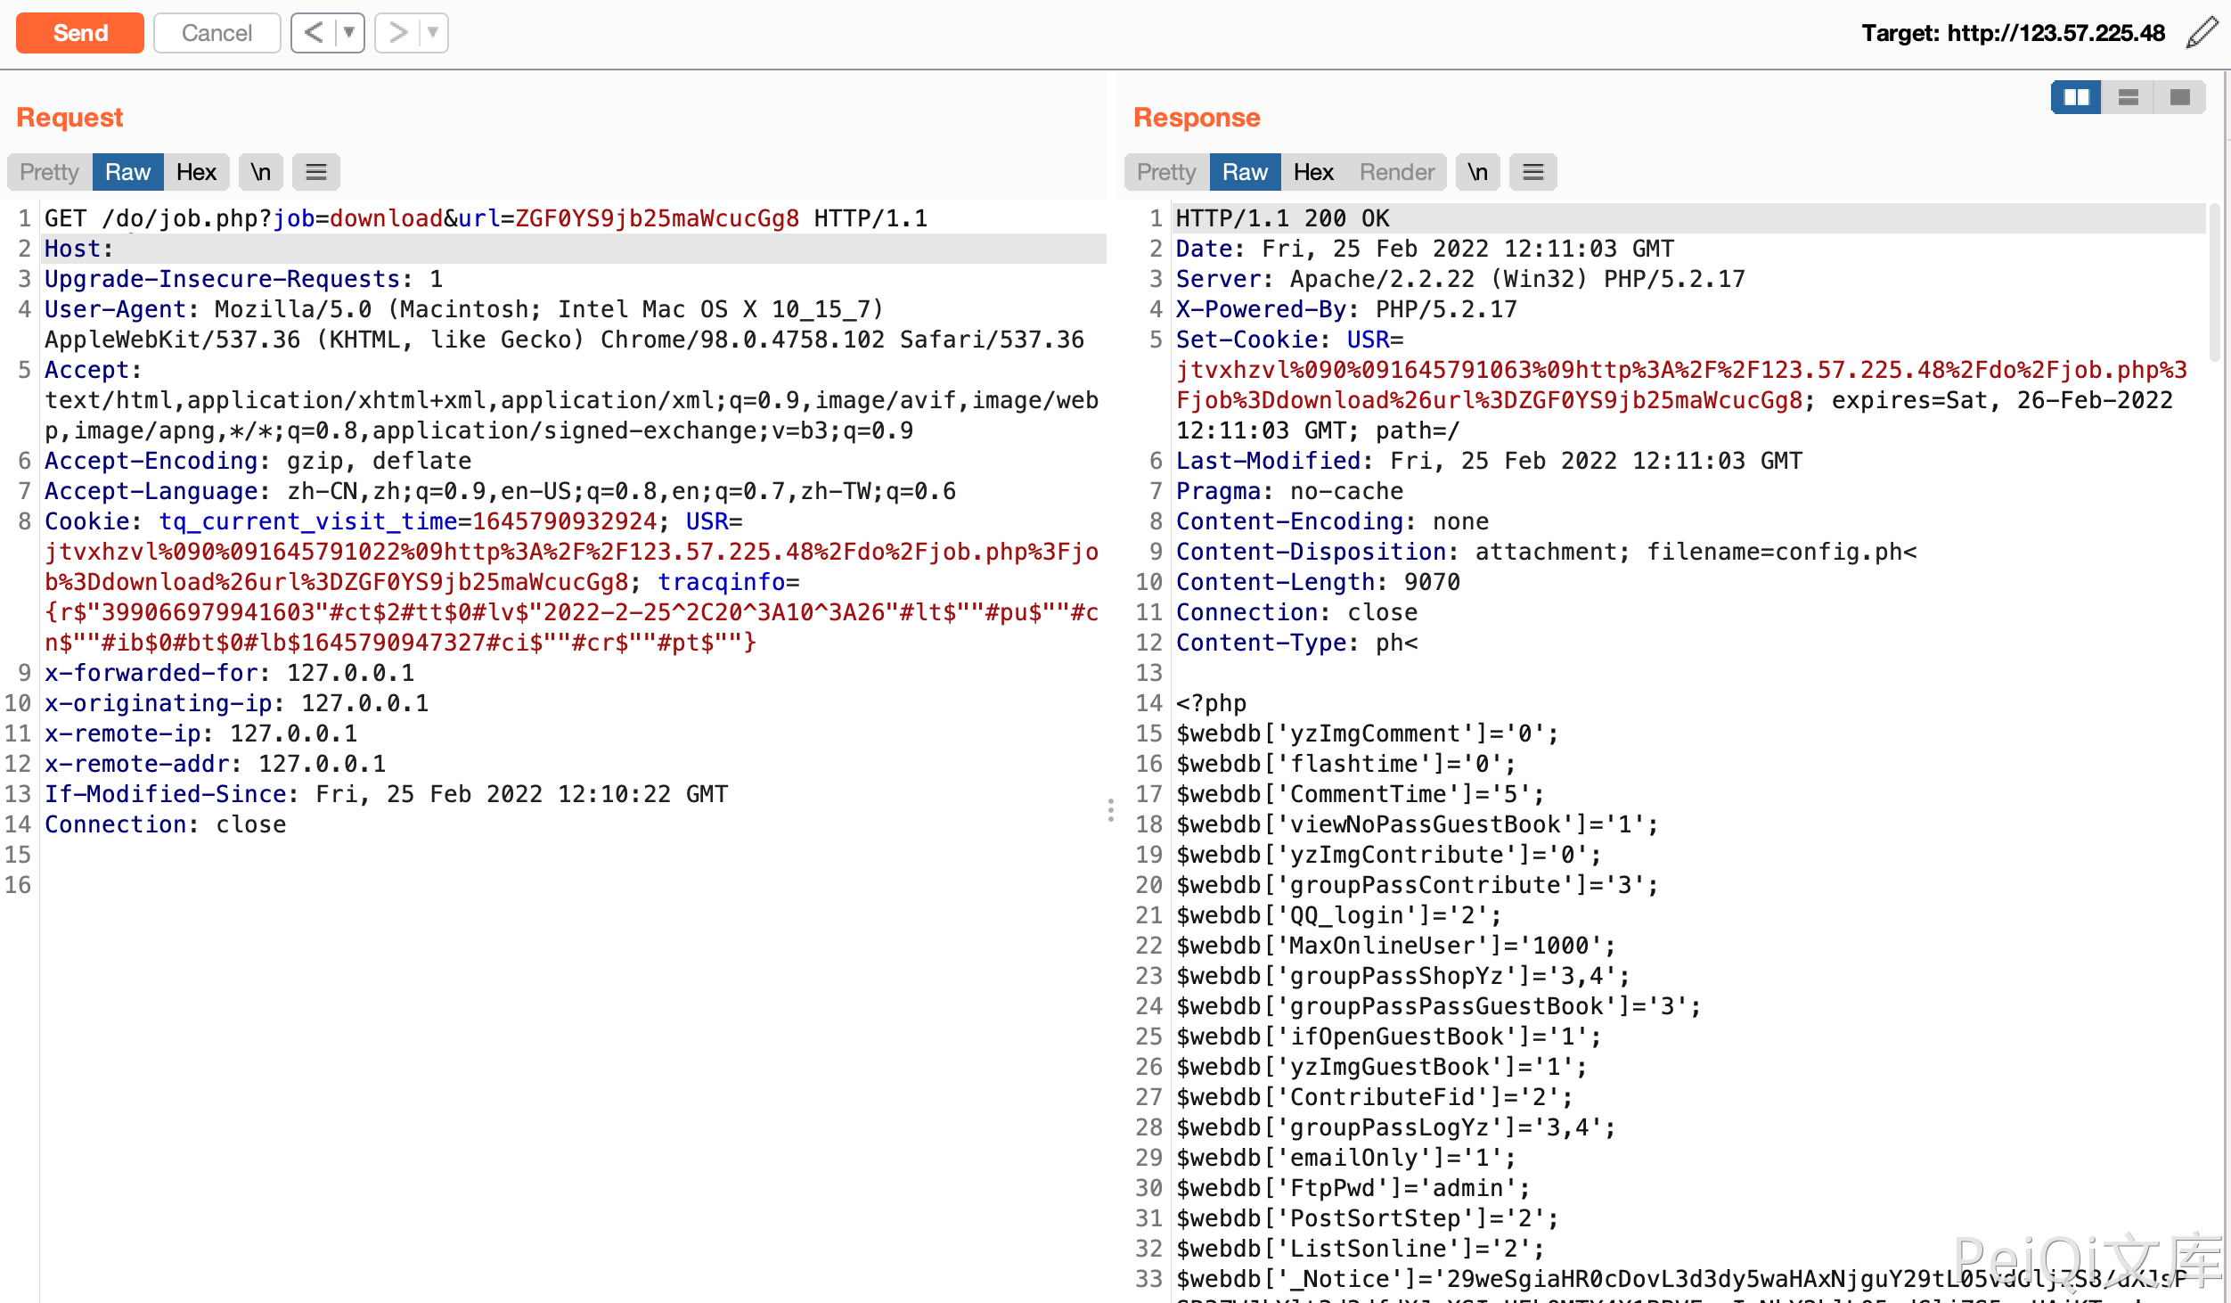Go forward with the history next arrow
2231x1303 pixels.
[x=397, y=33]
